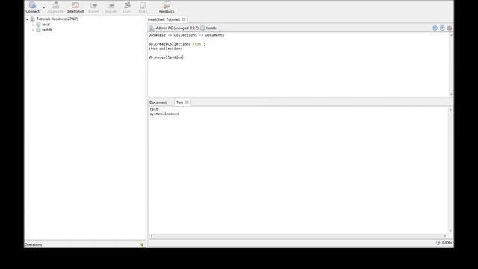Click the Admin-PC breadcrumb server icon
This screenshot has height=269, width=478.
pyautogui.click(x=152, y=28)
